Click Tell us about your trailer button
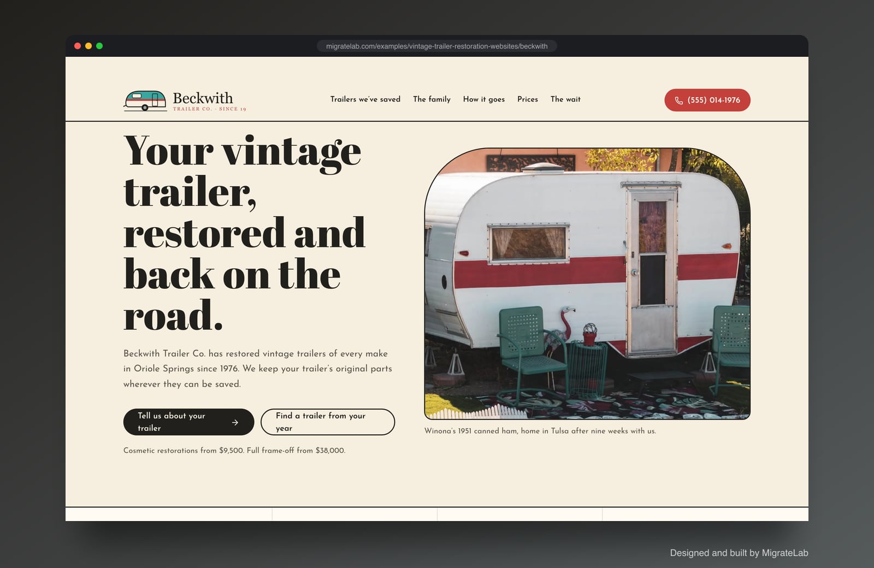The width and height of the screenshot is (874, 568). (x=188, y=422)
